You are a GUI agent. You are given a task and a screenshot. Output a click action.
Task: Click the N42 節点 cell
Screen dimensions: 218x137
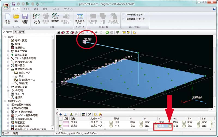coord(117,126)
